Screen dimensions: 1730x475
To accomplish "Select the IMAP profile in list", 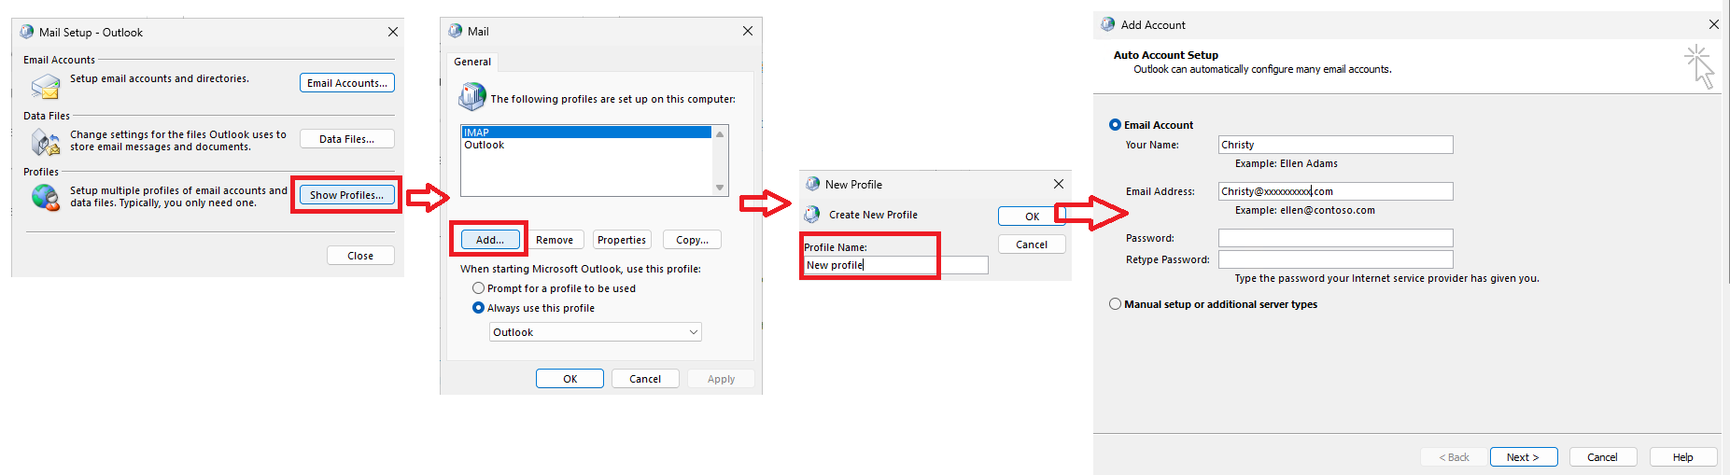I will click(x=586, y=133).
